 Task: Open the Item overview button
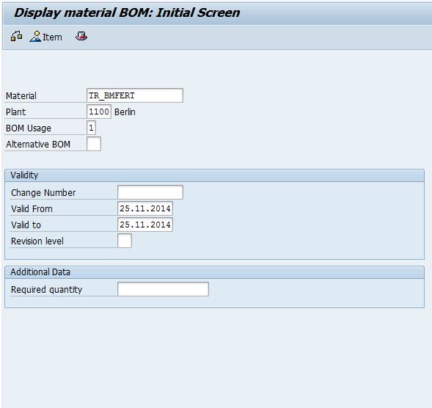coord(45,37)
